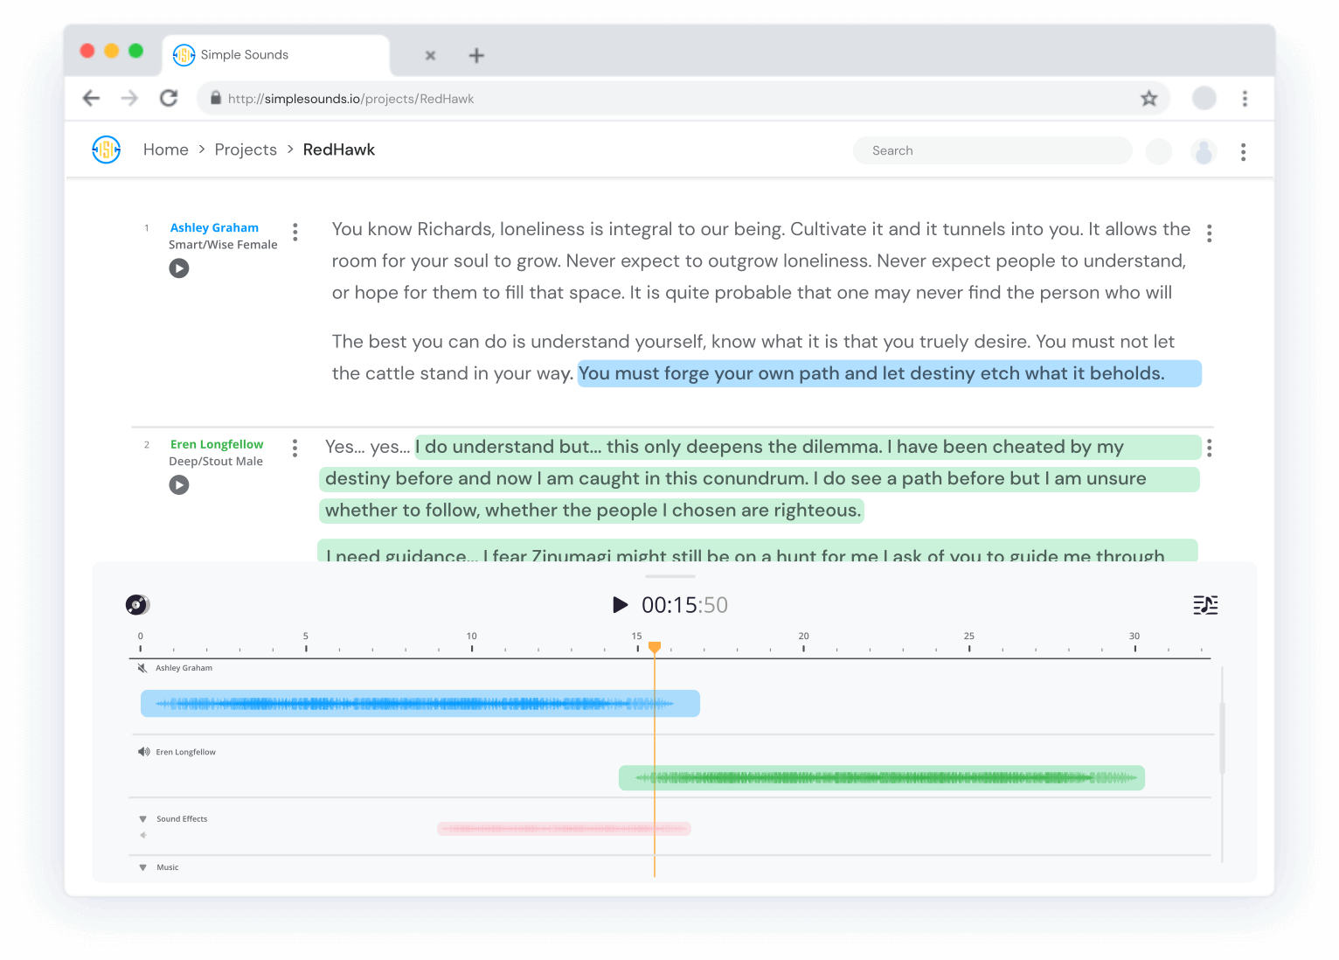Click the orange playhead marker
Viewport: 1339px width, 960px height.
[x=655, y=648]
